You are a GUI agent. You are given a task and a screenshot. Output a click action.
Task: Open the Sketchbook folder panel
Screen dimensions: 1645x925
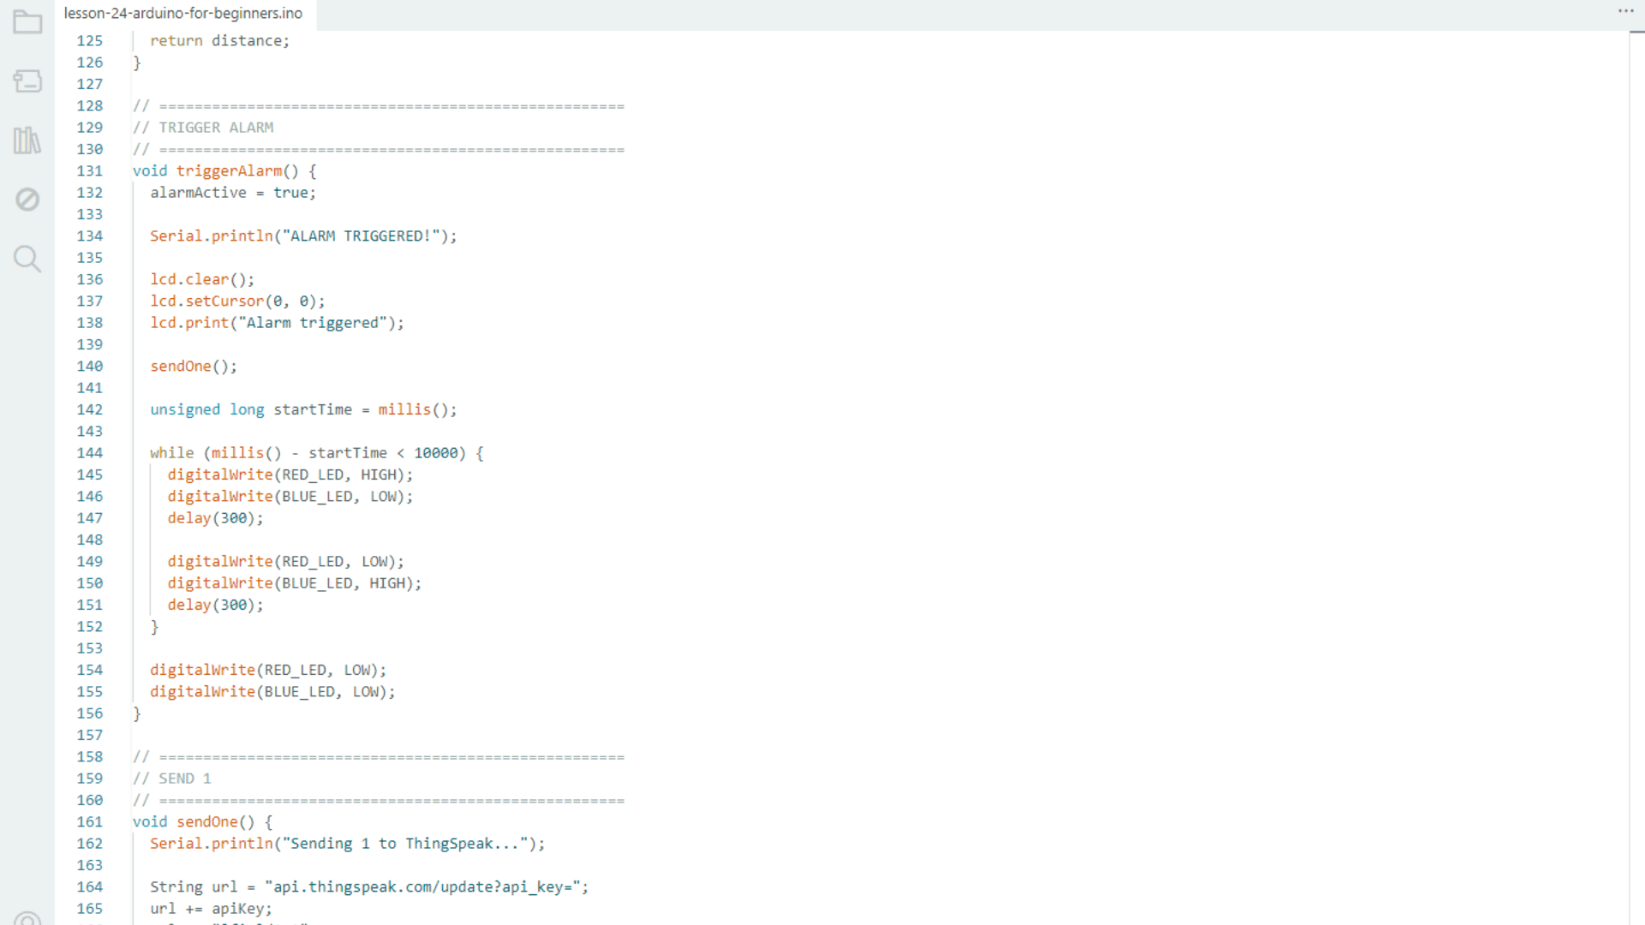pos(27,21)
